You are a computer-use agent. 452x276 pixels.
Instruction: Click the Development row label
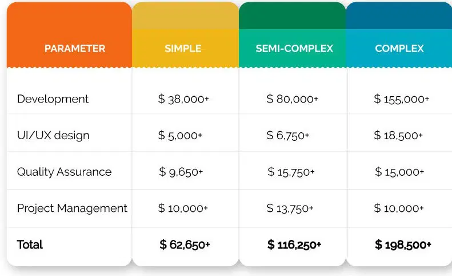click(53, 99)
